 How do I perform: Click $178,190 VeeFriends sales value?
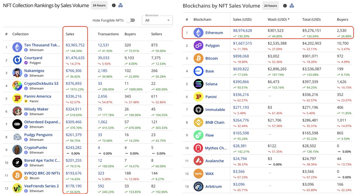[x=74, y=186]
